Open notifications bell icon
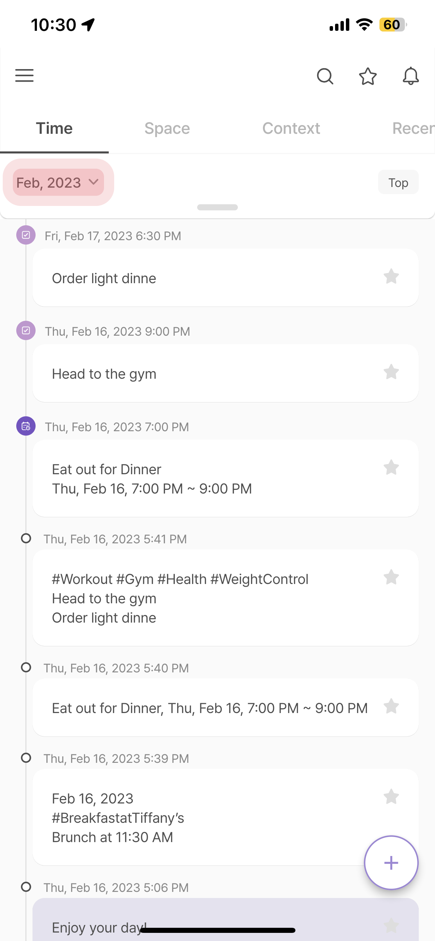Image resolution: width=435 pixels, height=941 pixels. click(x=411, y=76)
